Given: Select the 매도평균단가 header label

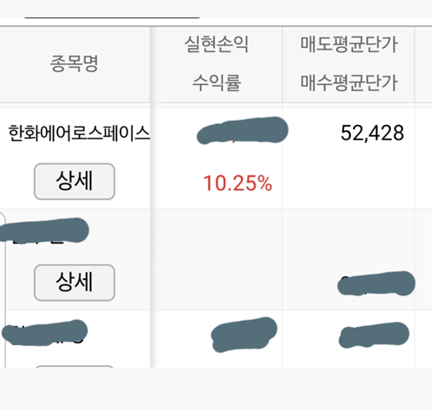Looking at the screenshot, I should tap(349, 45).
